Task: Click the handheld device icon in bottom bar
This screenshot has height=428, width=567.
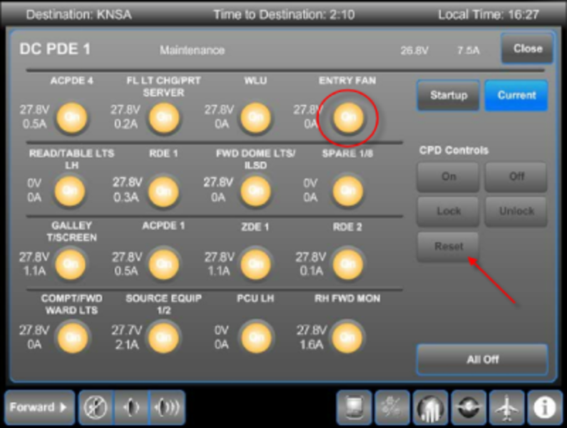Action: [354, 408]
